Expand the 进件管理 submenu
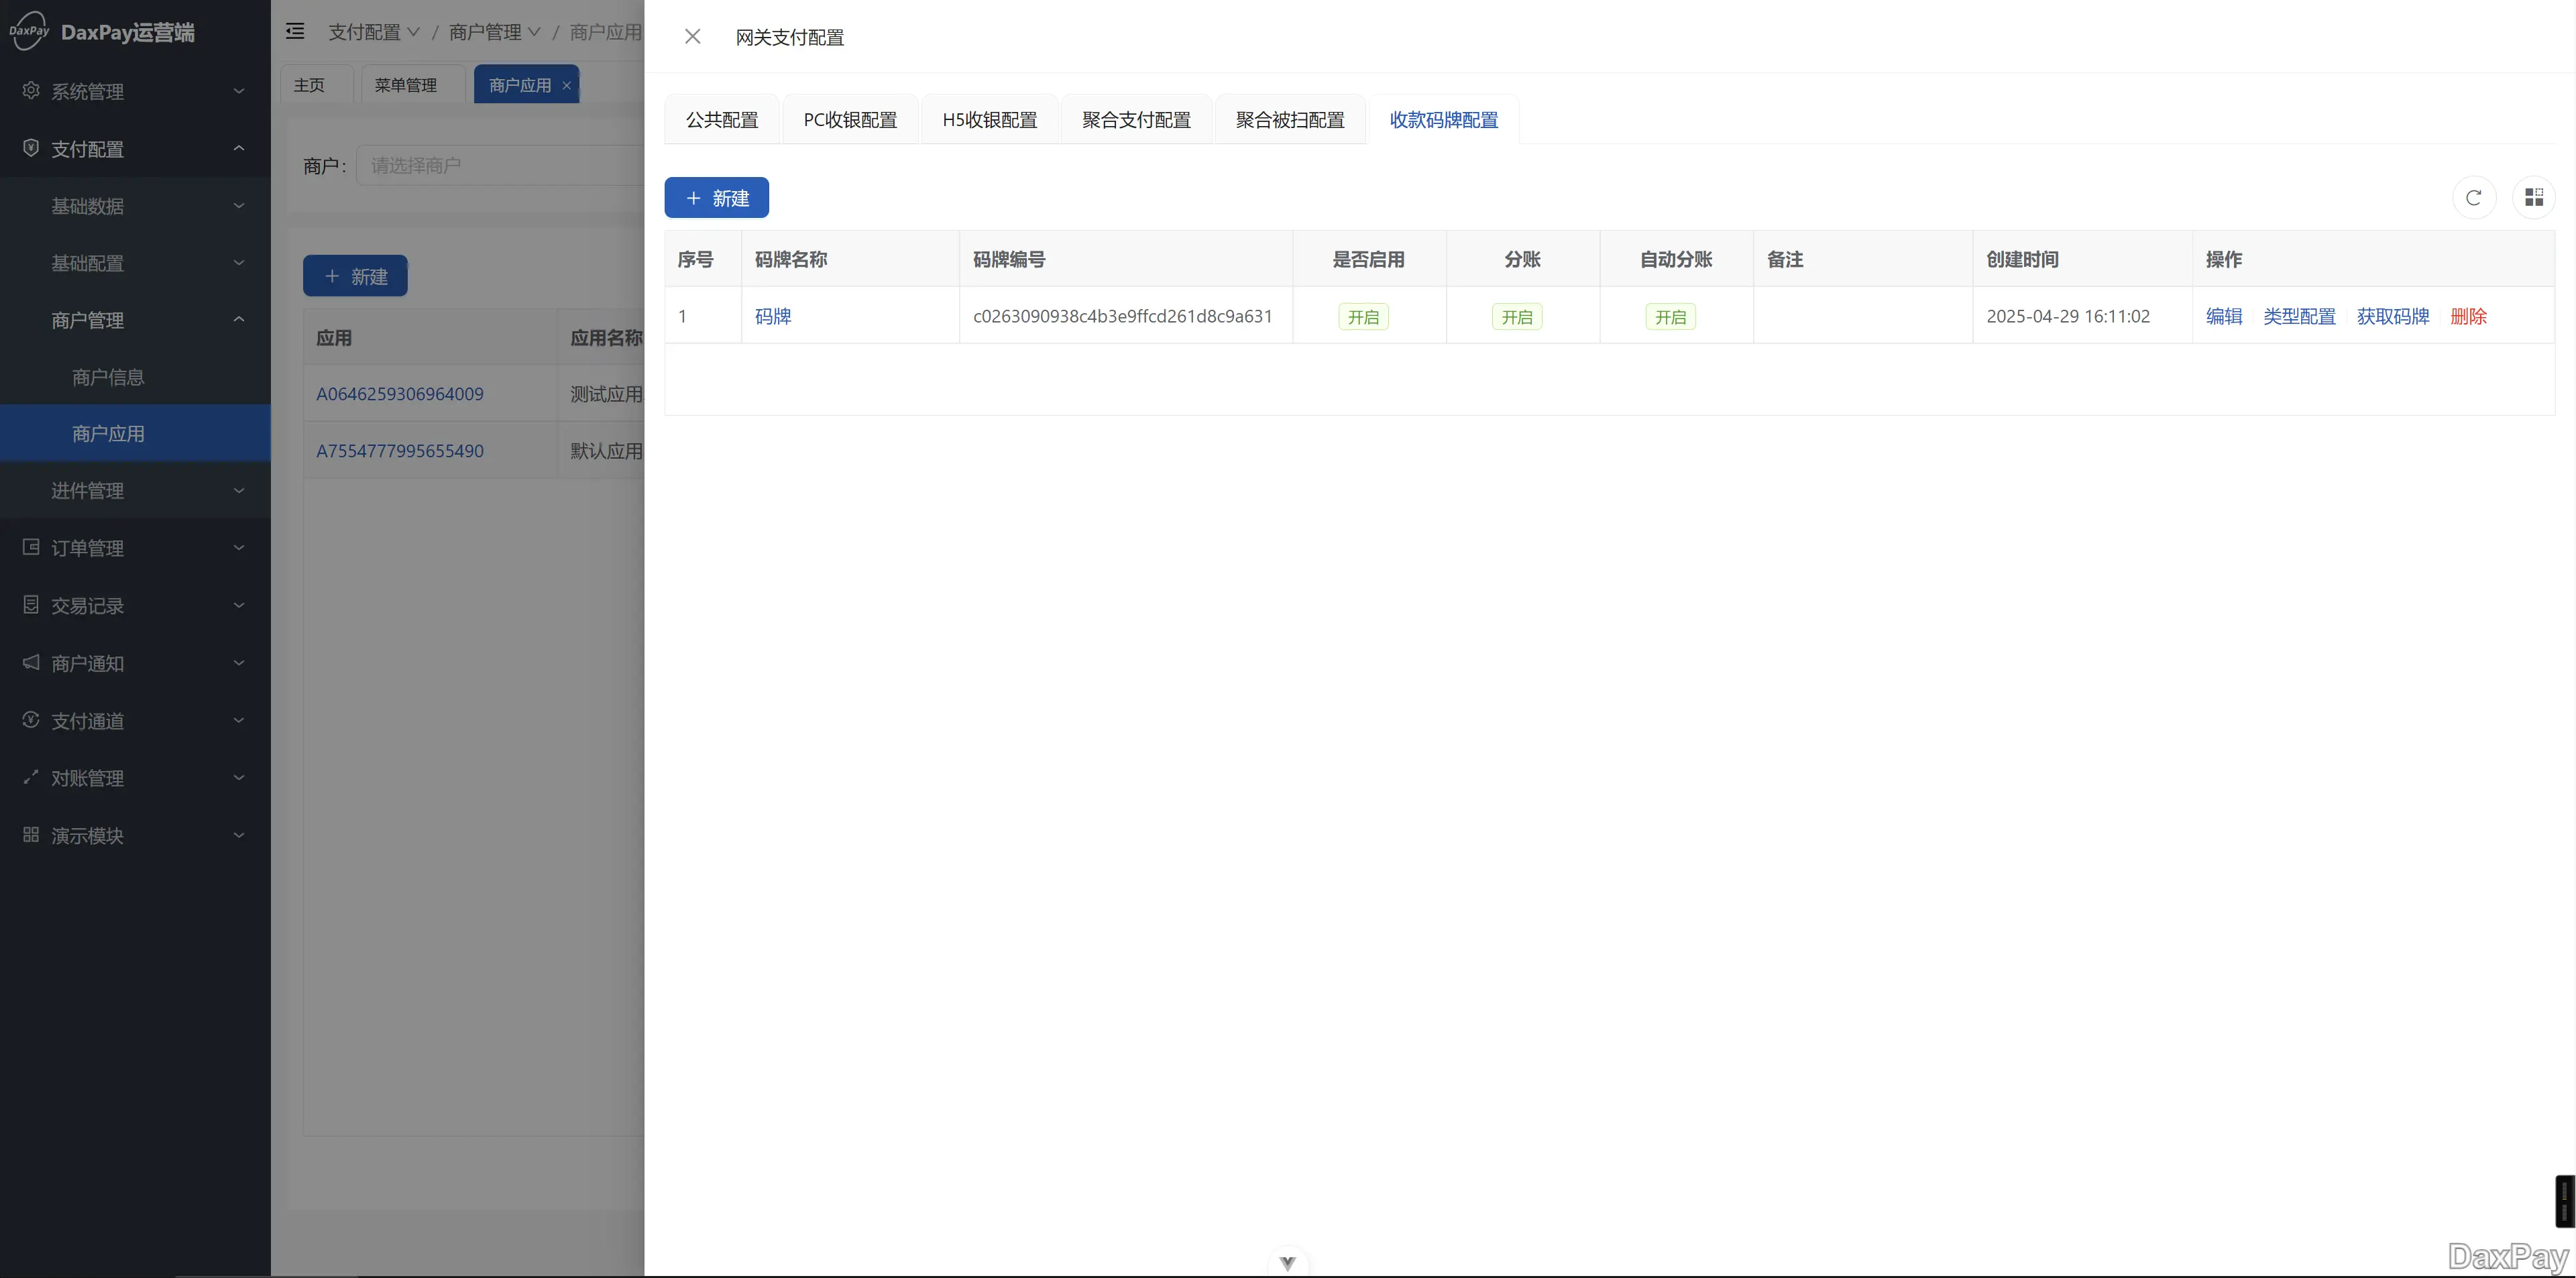This screenshot has width=2576, height=1278. [239, 491]
